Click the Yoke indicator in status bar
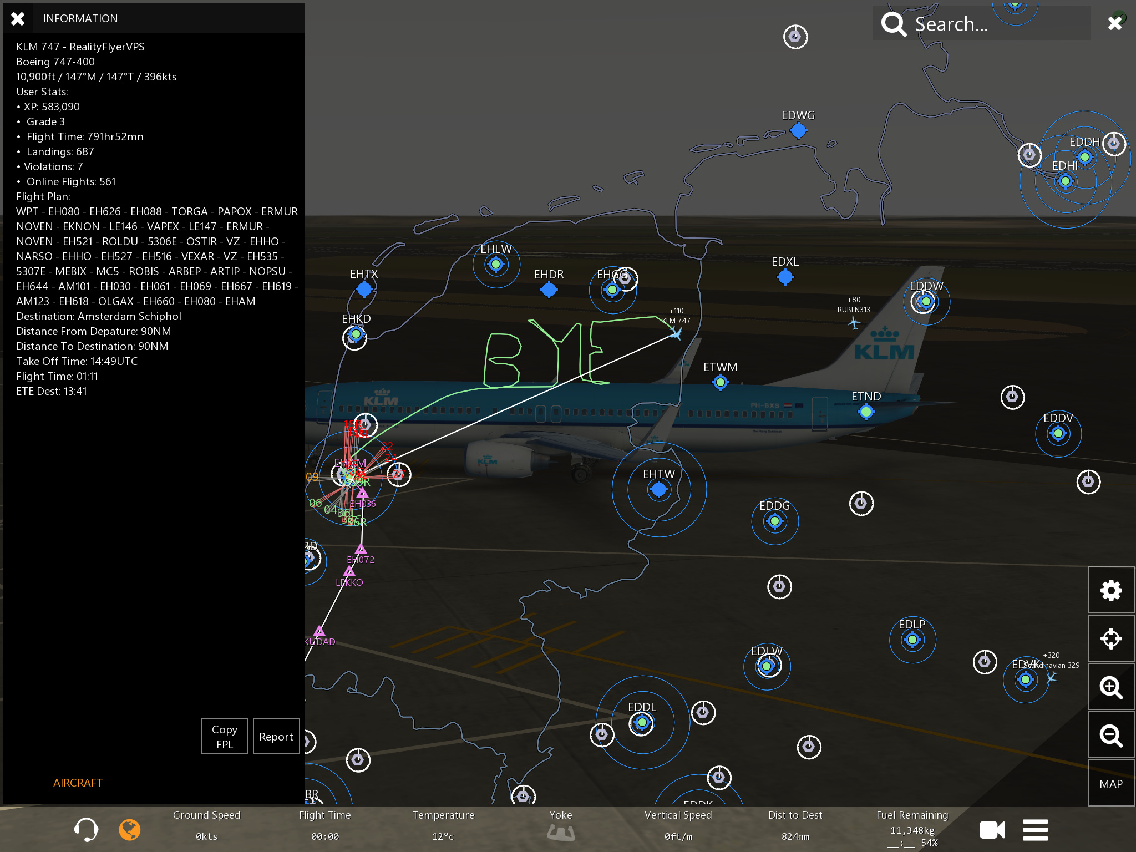This screenshot has height=852, width=1136. point(561,831)
